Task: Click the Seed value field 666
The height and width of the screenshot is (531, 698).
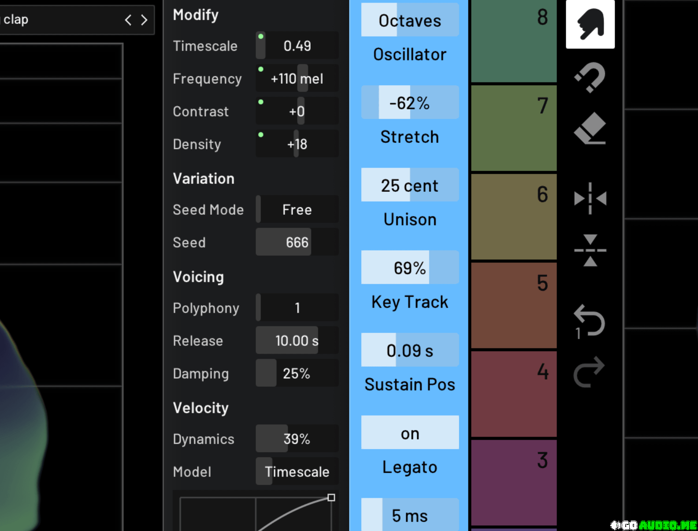Action: click(297, 242)
